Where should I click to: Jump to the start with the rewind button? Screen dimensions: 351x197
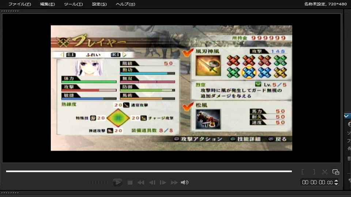140,183
